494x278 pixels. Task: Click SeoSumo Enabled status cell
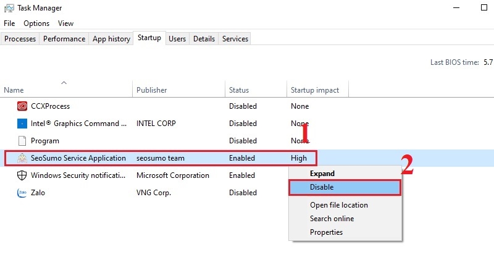(242, 158)
